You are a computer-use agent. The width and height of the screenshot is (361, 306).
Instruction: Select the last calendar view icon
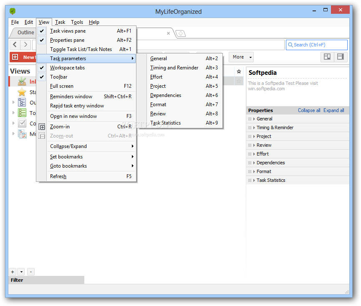(22, 134)
